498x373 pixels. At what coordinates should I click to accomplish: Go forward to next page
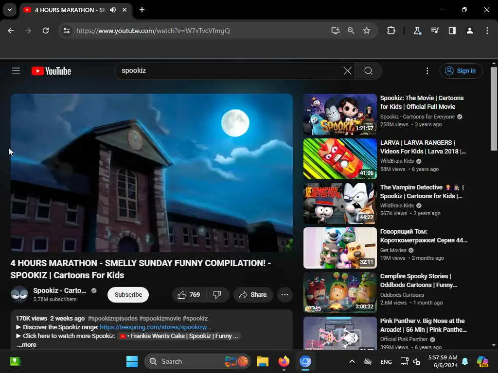28,31
